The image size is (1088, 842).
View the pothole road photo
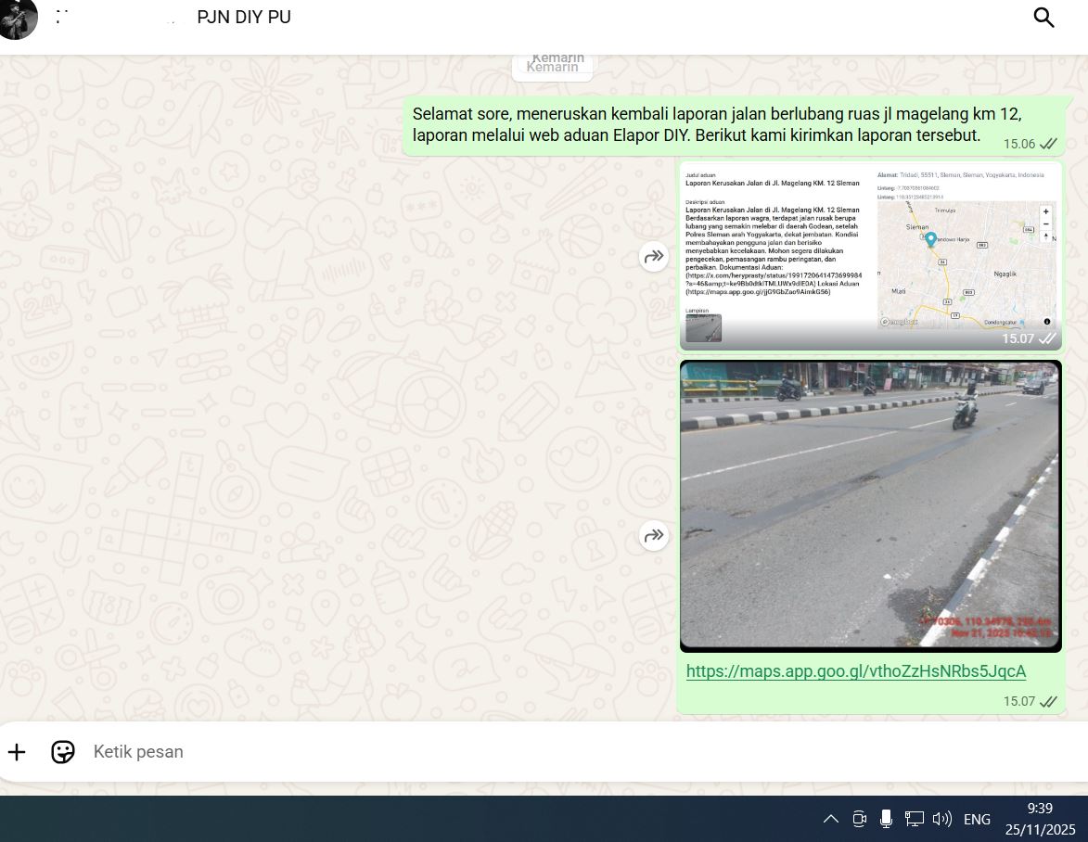click(870, 505)
